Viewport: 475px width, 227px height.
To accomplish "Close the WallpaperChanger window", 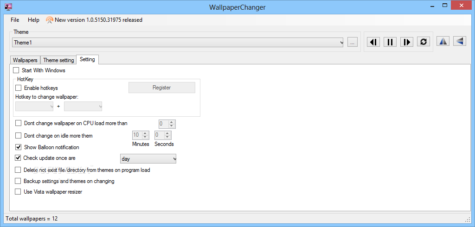I will coord(462,6).
